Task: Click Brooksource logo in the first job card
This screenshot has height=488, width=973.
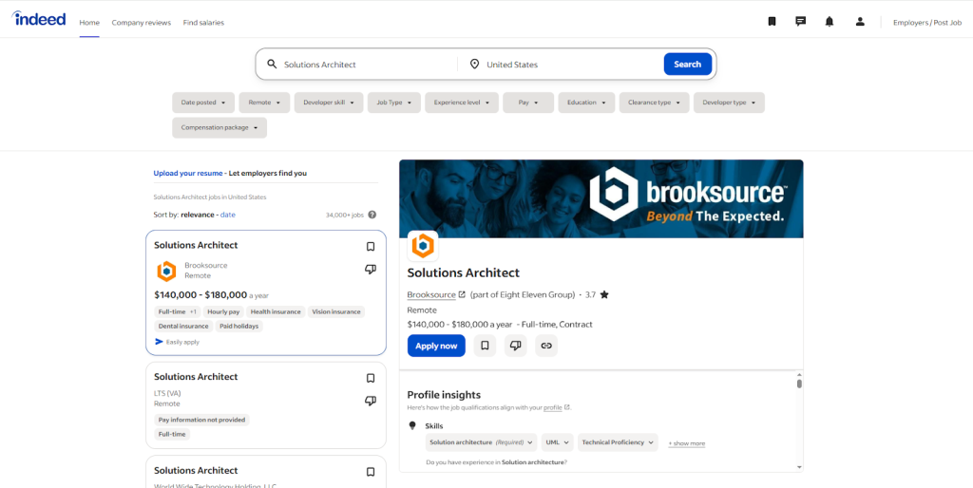Action: (166, 271)
